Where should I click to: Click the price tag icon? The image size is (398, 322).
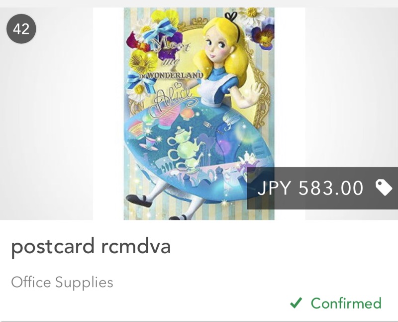click(384, 187)
